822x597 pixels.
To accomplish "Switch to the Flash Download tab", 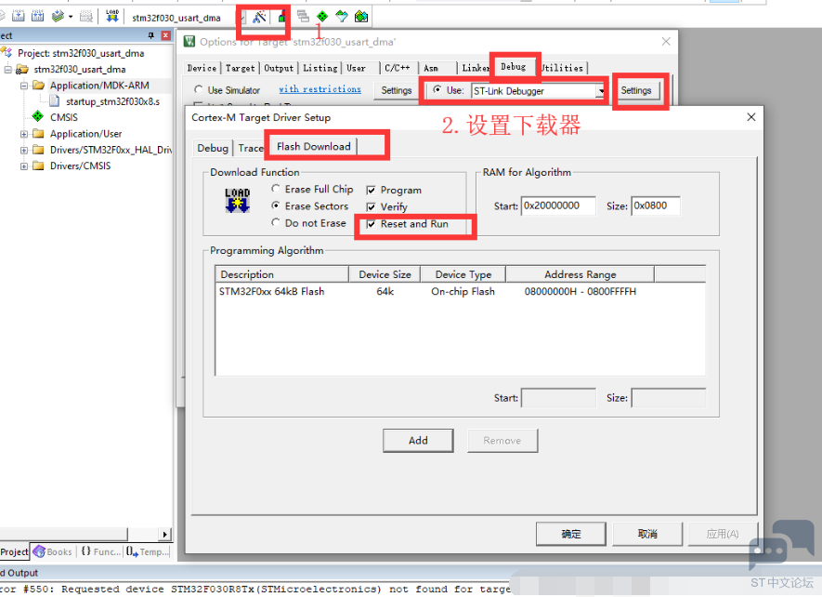I will (313, 147).
